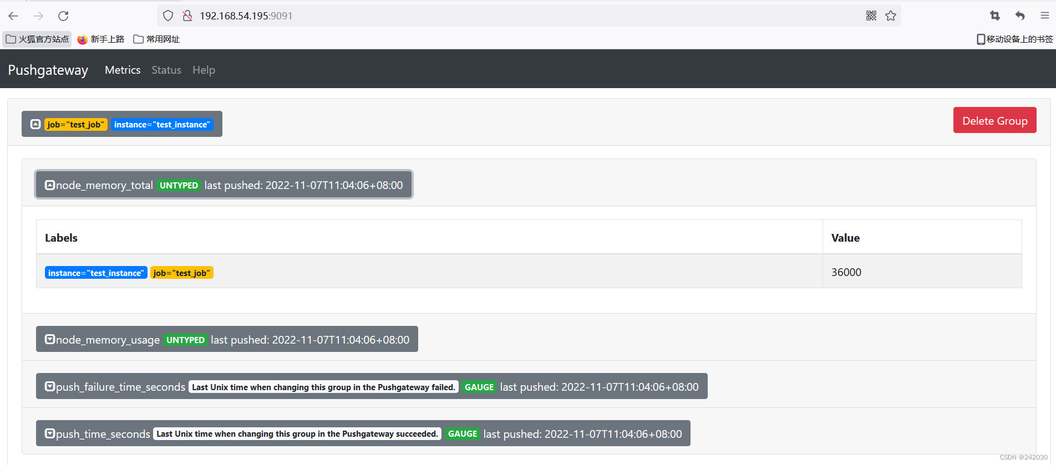Open the 火狐官方站点 bookmark folder

[x=37, y=39]
